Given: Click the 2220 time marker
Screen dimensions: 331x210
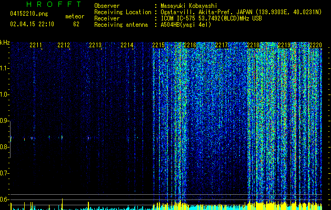Looking at the screenshot, I should pyautogui.click(x=316, y=45).
